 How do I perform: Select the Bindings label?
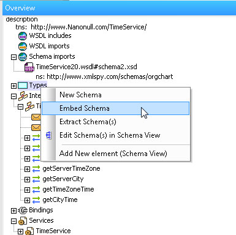41,211
